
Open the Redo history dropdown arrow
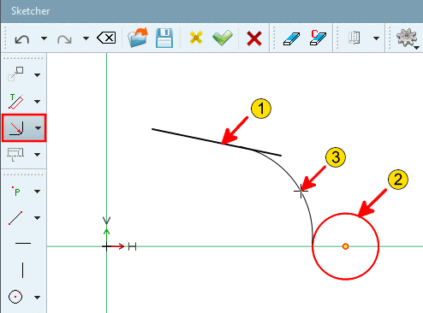86,38
